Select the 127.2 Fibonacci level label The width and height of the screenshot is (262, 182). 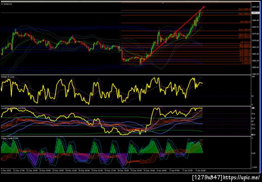[245, 37]
